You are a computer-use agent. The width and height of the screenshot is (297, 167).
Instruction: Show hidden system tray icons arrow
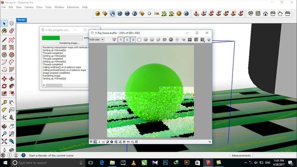tap(245, 163)
